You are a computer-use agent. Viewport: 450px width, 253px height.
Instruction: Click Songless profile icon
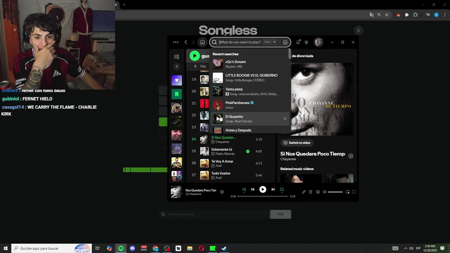coord(359,31)
